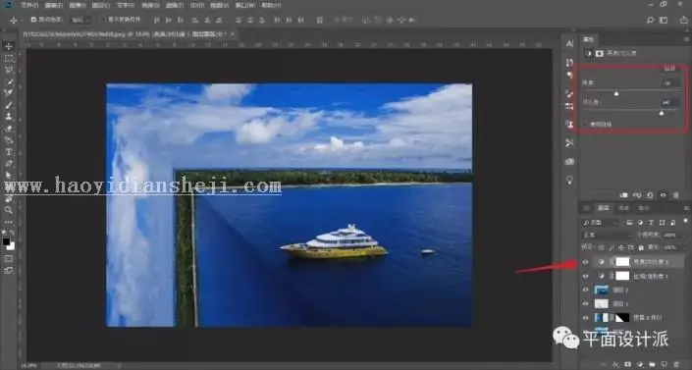The height and width of the screenshot is (370, 692).
Task: Create new layer icon
Action: (665, 365)
